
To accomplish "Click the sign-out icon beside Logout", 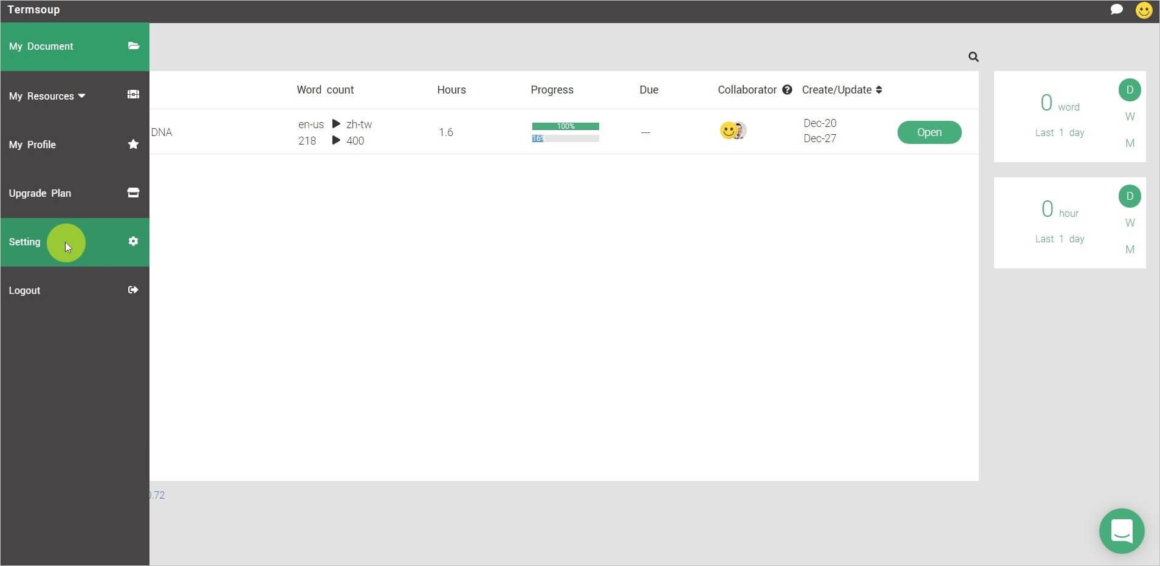I will point(133,290).
